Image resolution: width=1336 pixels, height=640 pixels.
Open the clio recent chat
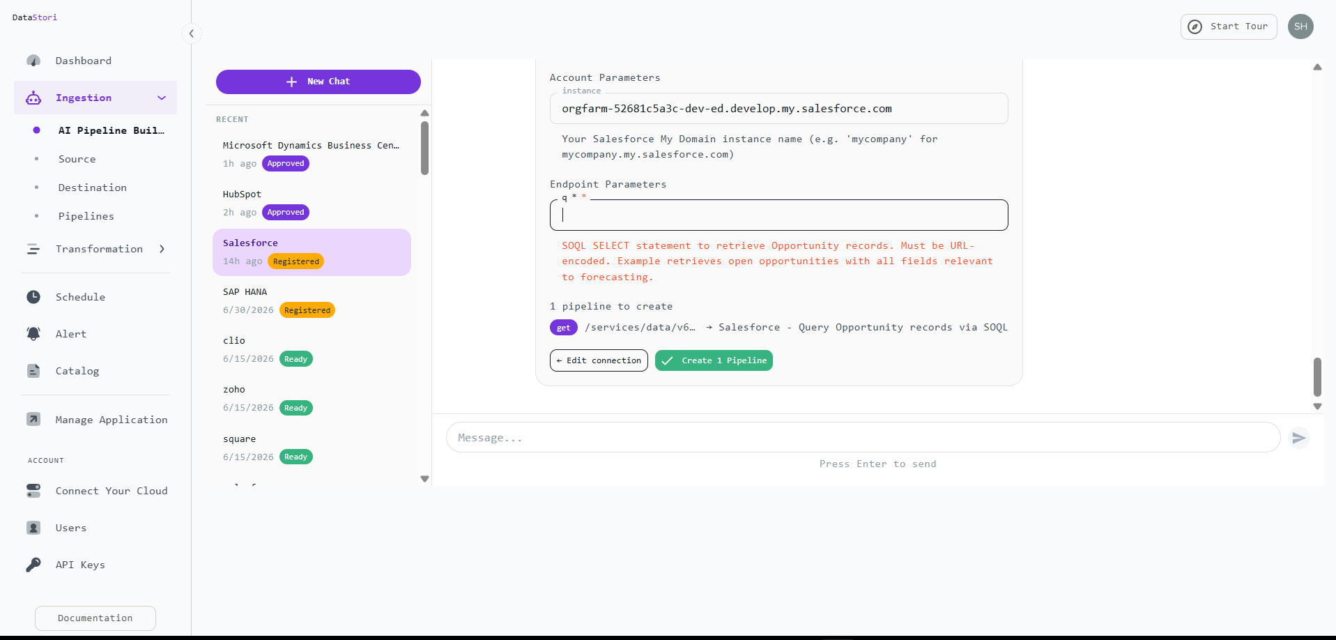(x=312, y=349)
